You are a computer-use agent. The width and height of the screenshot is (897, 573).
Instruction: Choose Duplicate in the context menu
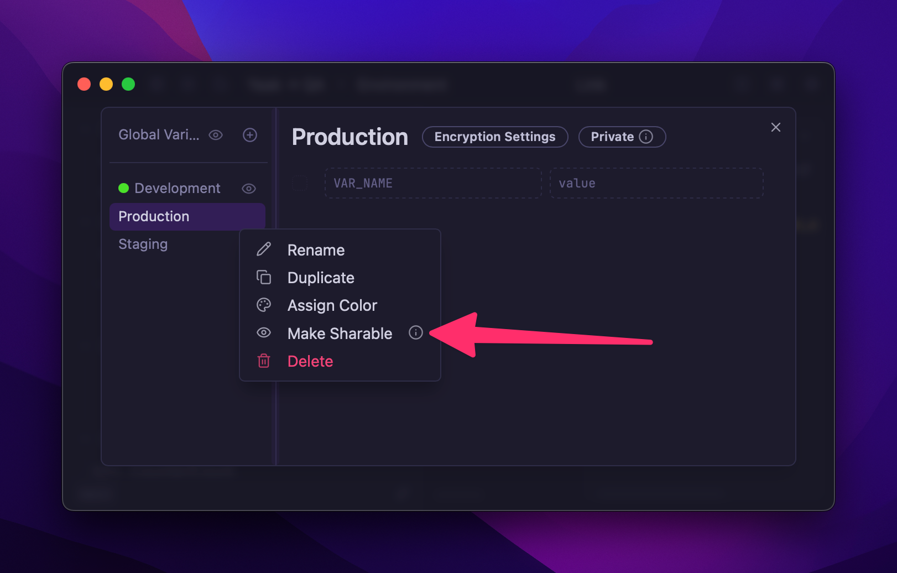(x=321, y=278)
